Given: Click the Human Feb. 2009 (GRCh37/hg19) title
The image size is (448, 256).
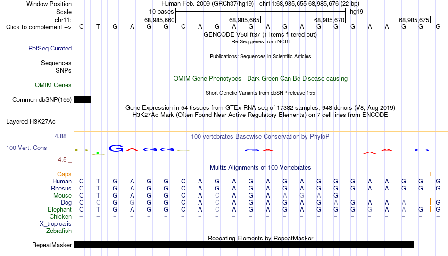Looking at the screenshot, I should (x=207, y=4).
